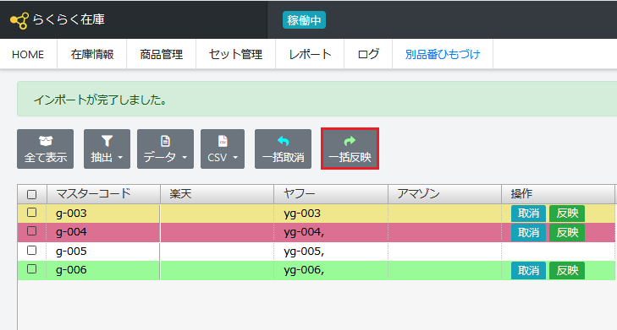Open the ログ menu
The width and height of the screenshot is (617, 330).
368,54
